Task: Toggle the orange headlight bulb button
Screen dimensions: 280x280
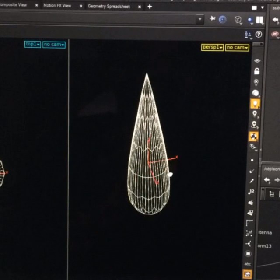Action: tap(255, 104)
